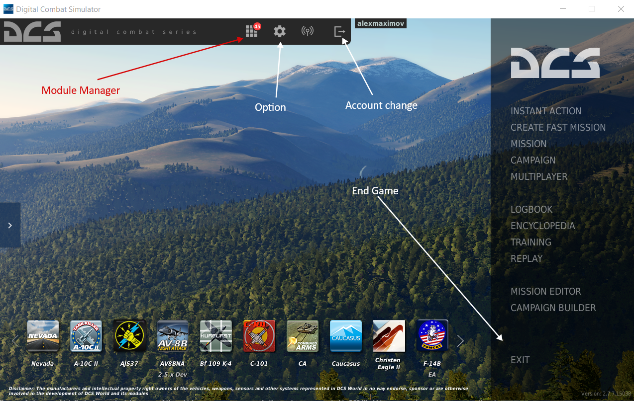Choose the AJS37 module icon
Image resolution: width=634 pixels, height=401 pixels.
point(129,336)
